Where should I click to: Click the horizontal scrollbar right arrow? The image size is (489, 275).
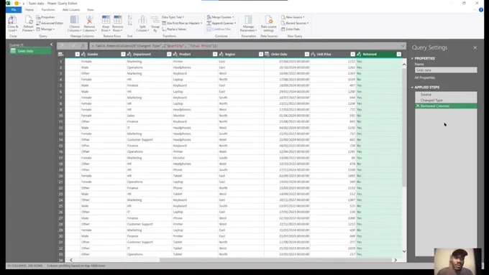click(x=396, y=260)
